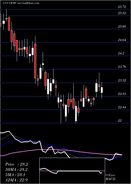Click the 24.64 price axis label
This screenshot has width=131, height=184.
click(122, 40)
